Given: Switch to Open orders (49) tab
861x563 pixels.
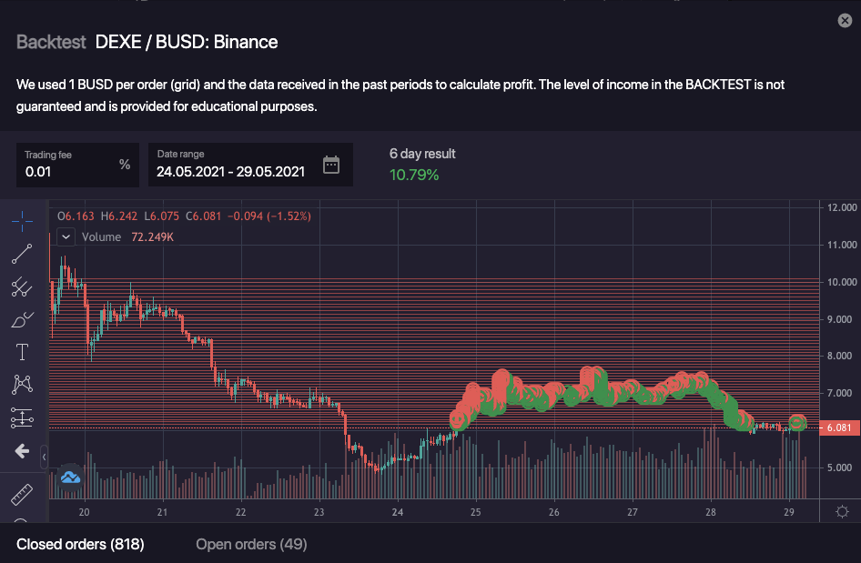Looking at the screenshot, I should point(251,544).
